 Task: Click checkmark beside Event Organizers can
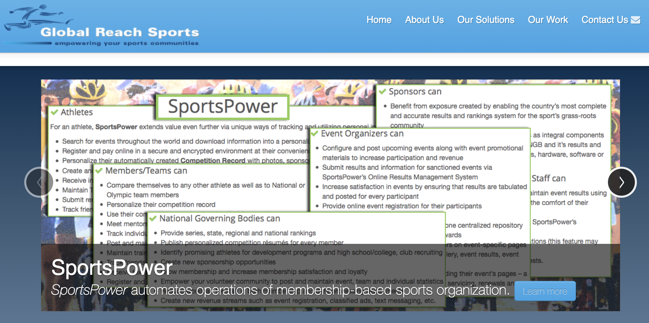[315, 134]
